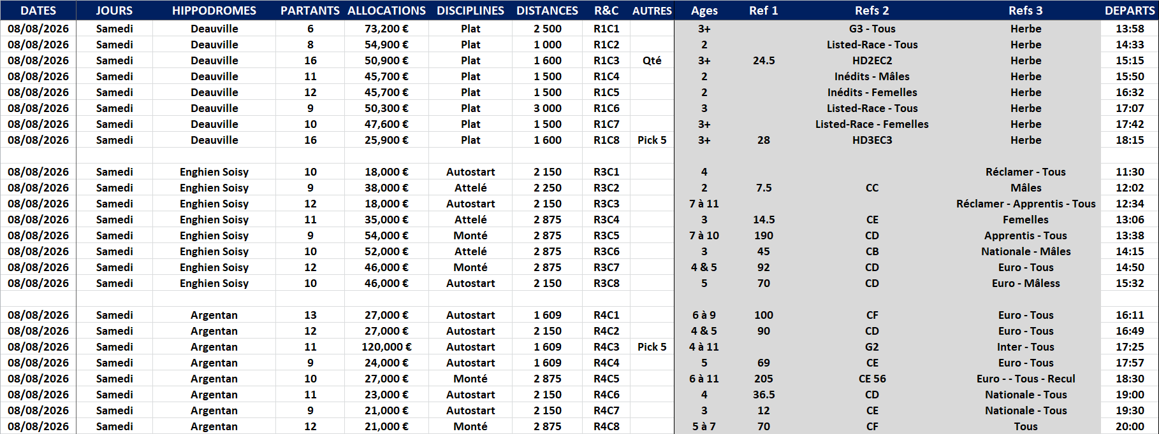Click the Pick 5 cell for R1C8
The image size is (1159, 434).
tap(652, 140)
